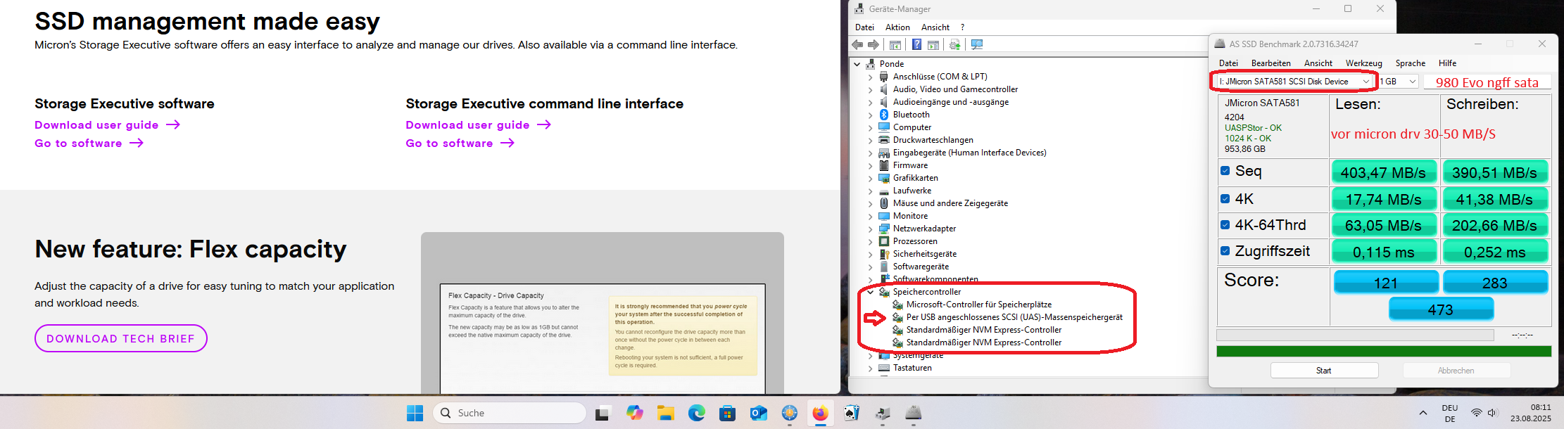Uncheck the 4K benchmark checkbox
Screen dimensions: 1564x429
click(1225, 198)
